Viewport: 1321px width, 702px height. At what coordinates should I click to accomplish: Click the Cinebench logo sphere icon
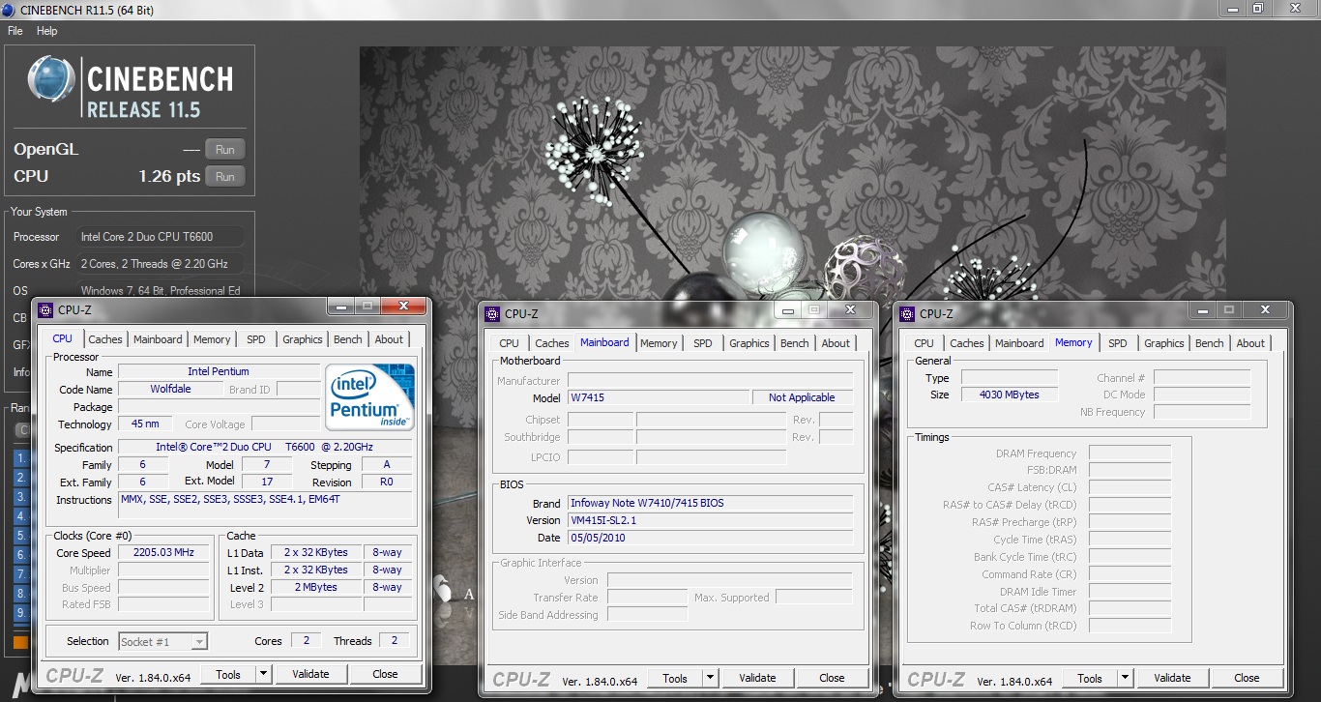[51, 79]
